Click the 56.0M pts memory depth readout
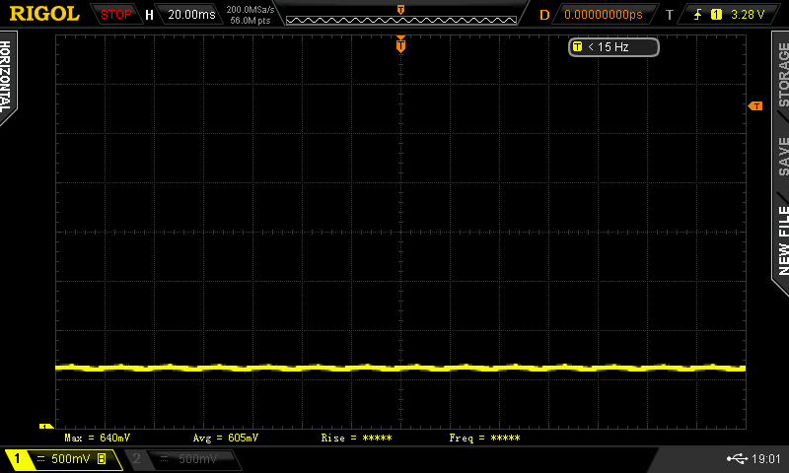The height and width of the screenshot is (473, 789). click(x=251, y=21)
